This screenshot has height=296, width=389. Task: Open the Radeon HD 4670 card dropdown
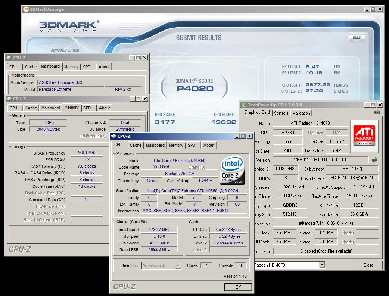click(x=322, y=265)
